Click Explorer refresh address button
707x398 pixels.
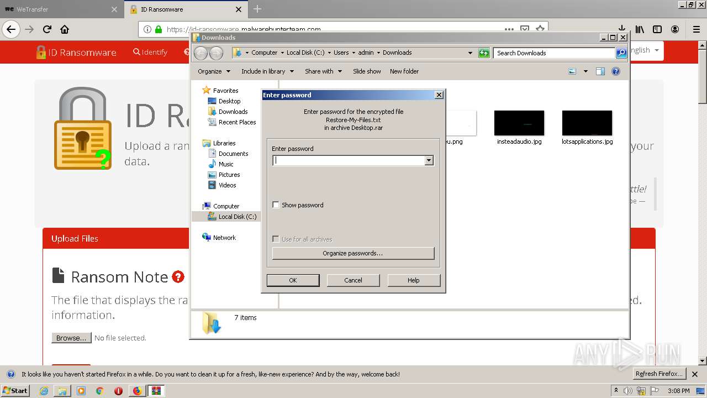point(484,53)
